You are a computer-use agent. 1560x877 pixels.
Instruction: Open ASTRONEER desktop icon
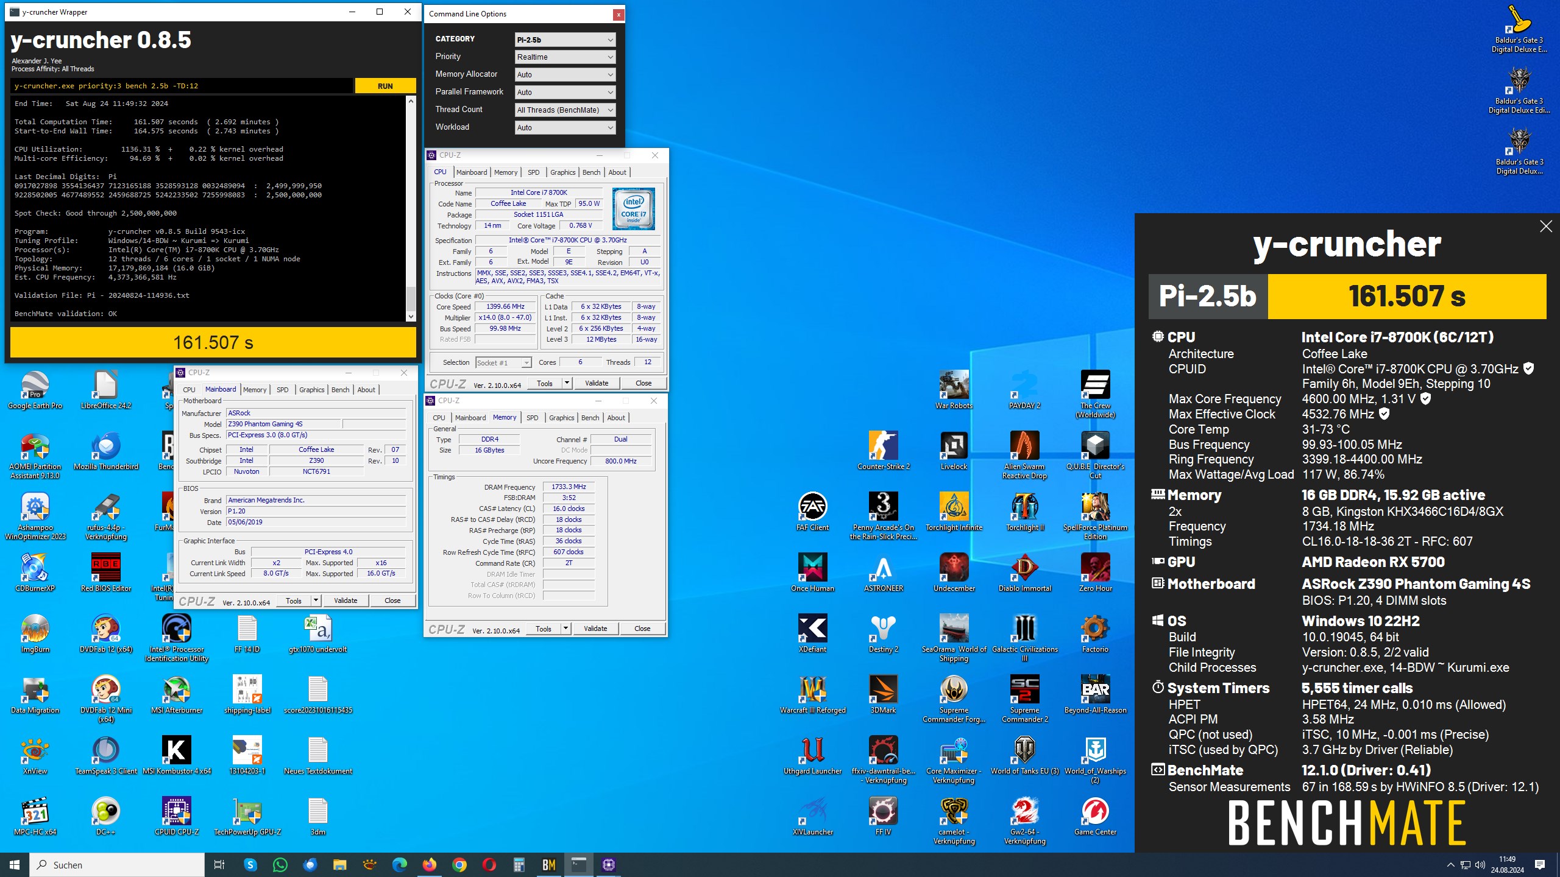pyautogui.click(x=884, y=573)
